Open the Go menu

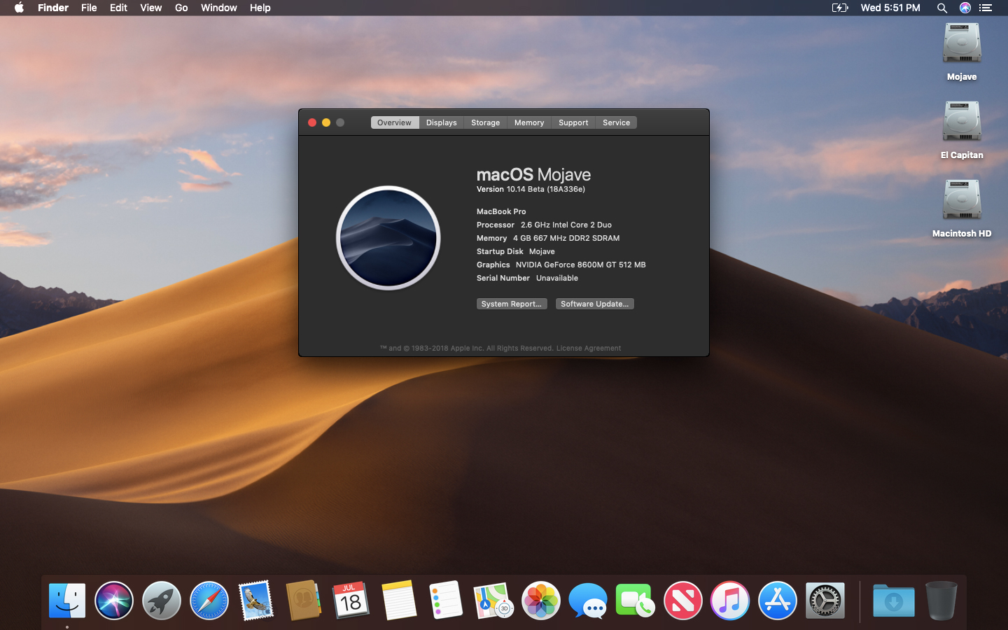click(181, 8)
